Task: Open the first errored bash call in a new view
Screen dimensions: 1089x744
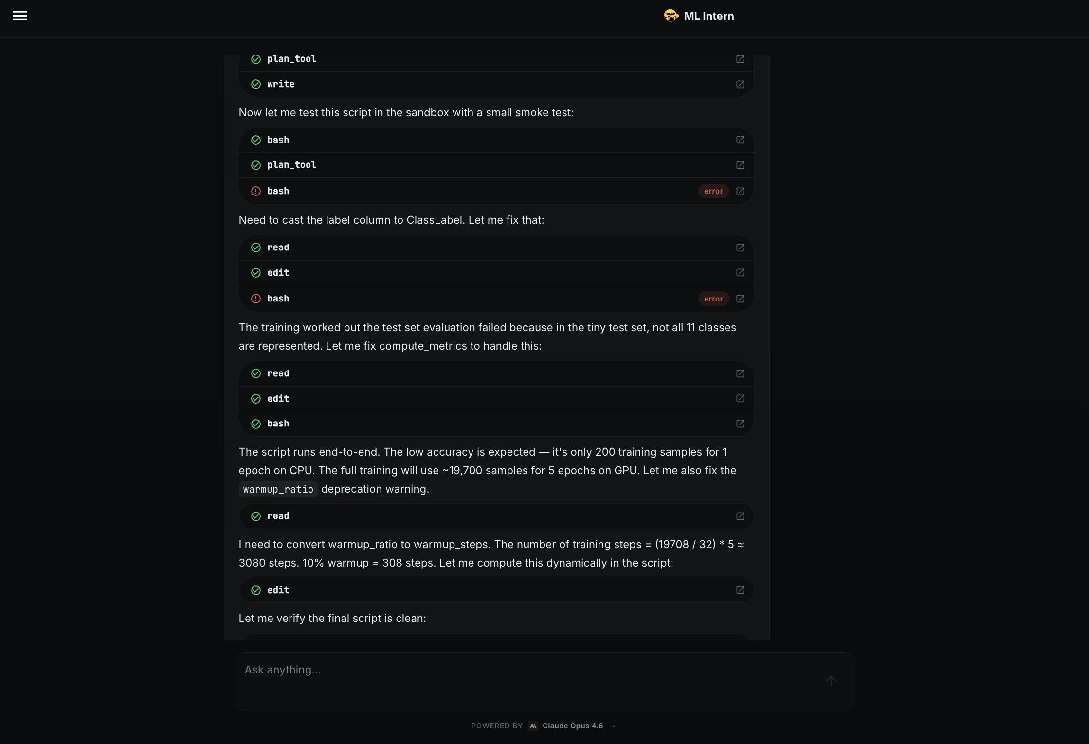Action: click(x=740, y=191)
